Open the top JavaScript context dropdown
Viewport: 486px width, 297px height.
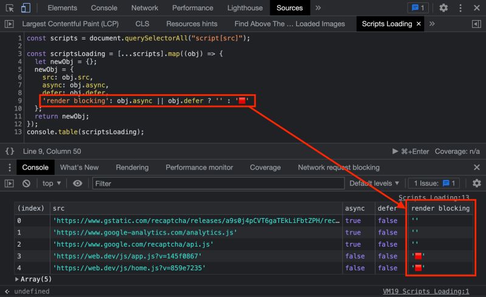tap(52, 183)
